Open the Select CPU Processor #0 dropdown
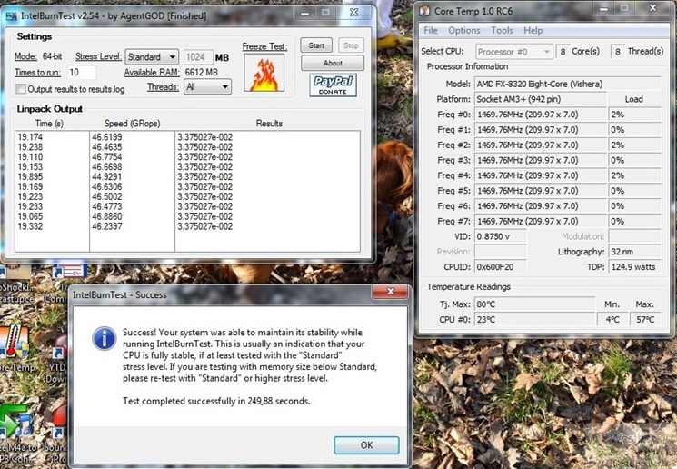Screen dimensions: 677x469 pos(514,52)
